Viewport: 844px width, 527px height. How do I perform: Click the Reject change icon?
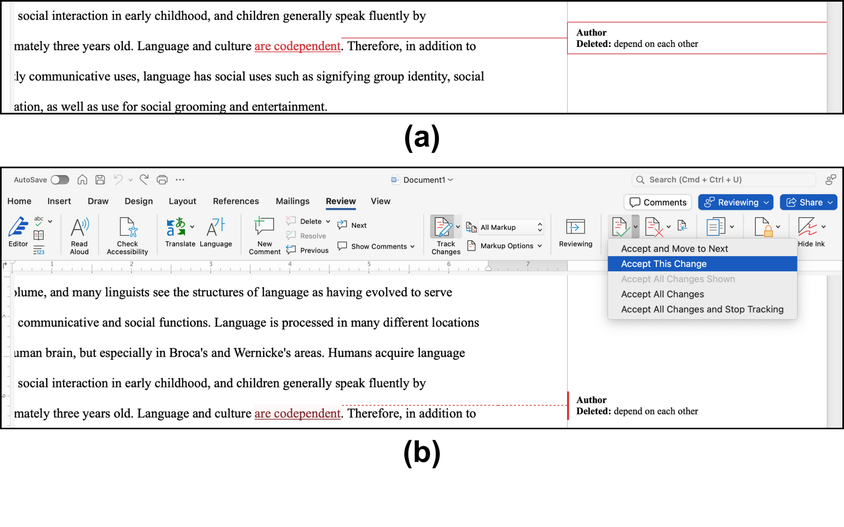point(654,226)
